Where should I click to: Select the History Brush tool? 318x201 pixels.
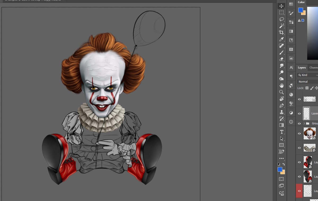(x=281, y=119)
